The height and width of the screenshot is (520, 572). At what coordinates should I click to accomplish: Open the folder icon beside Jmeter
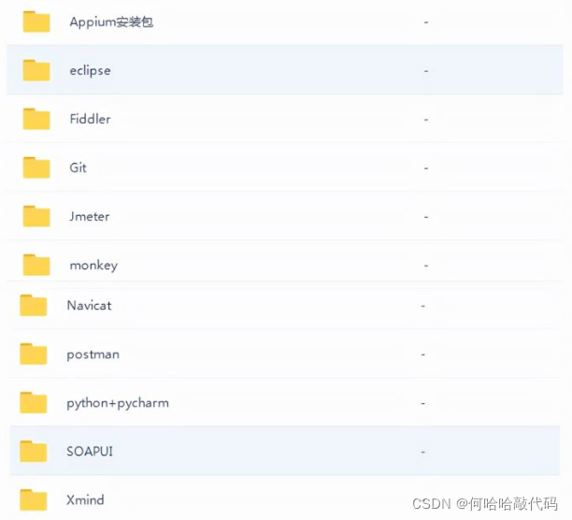pos(36,216)
